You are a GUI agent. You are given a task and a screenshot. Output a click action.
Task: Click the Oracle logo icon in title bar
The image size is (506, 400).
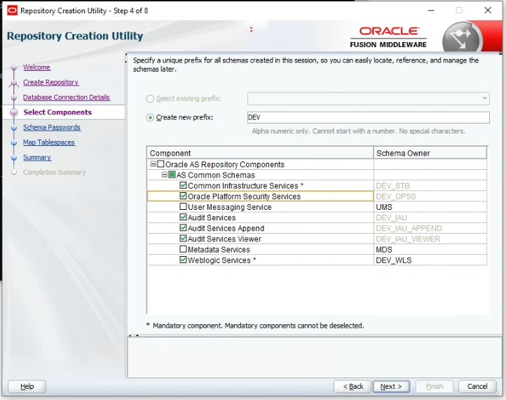click(x=12, y=11)
